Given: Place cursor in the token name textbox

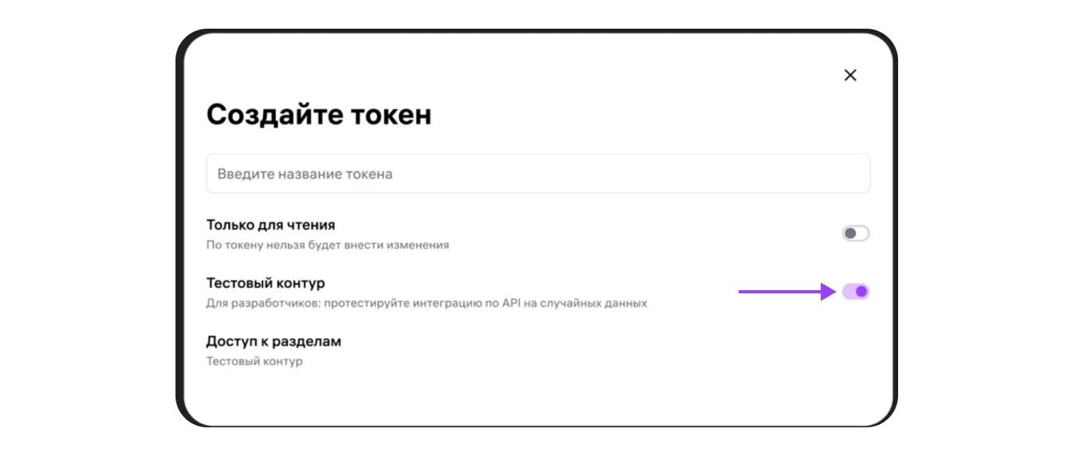Looking at the screenshot, I should pyautogui.click(x=538, y=174).
